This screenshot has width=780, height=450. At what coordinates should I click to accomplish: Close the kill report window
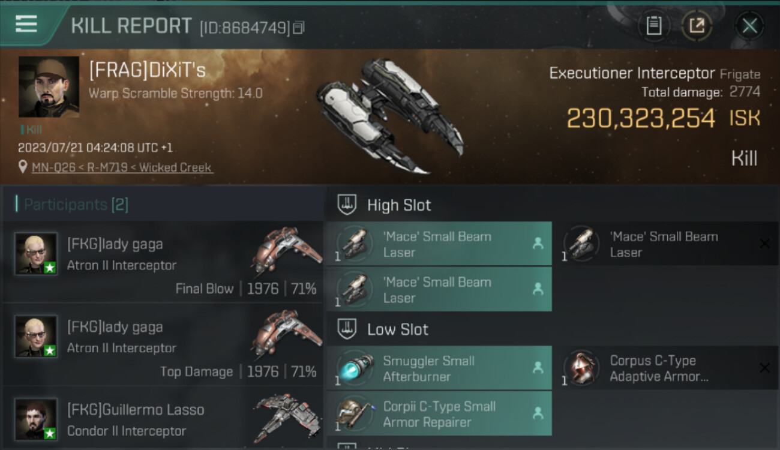pyautogui.click(x=749, y=26)
